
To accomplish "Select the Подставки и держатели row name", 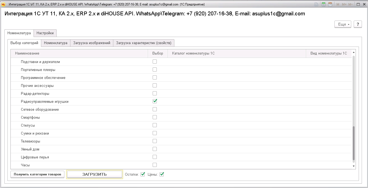I will [x=40, y=62].
